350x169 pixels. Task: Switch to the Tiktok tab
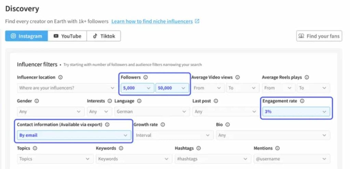(104, 36)
